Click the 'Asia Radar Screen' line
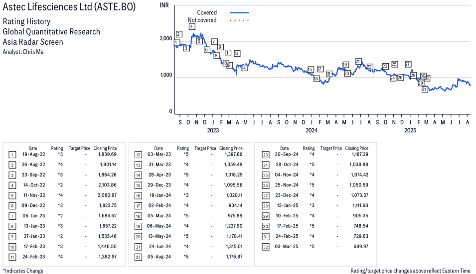Image resolution: width=476 pixels, height=274 pixels. coord(33,42)
